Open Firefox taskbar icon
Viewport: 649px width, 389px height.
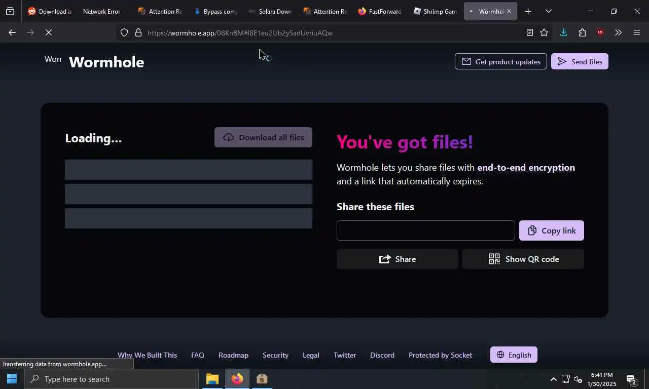click(237, 379)
